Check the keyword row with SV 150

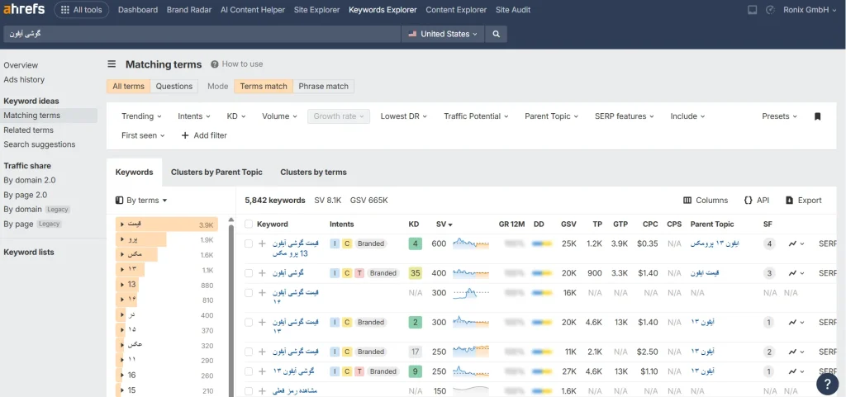[249, 391]
